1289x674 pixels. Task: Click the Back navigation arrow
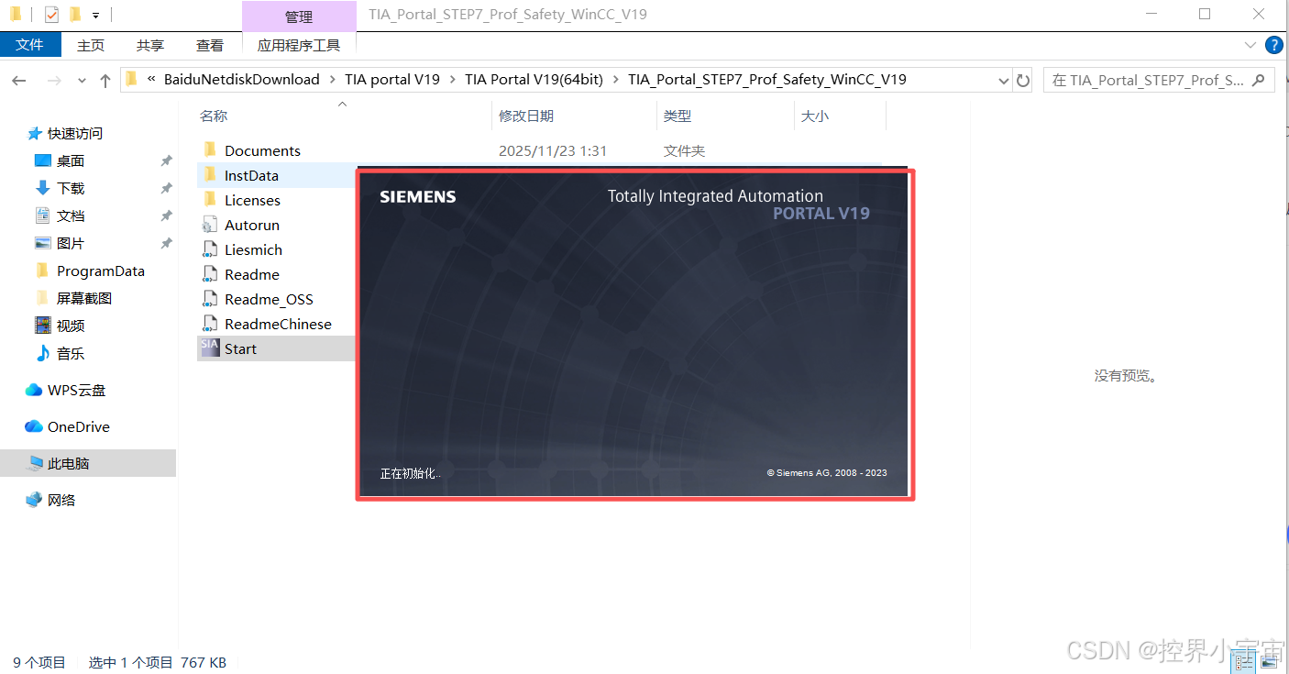pyautogui.click(x=19, y=81)
